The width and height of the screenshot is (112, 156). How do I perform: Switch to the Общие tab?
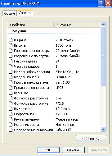pos(10,13)
